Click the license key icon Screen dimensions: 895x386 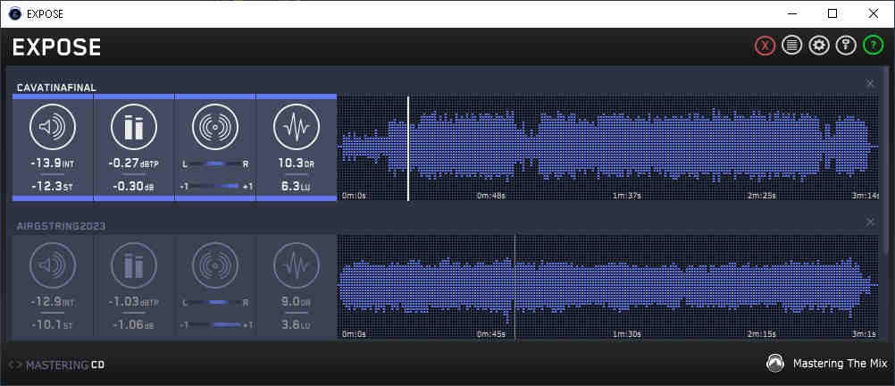point(846,45)
